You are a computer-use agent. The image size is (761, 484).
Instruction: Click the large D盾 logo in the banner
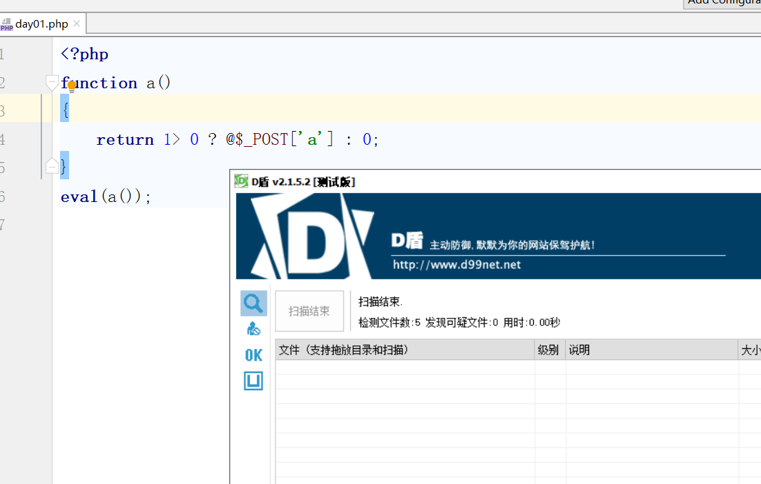pos(313,236)
